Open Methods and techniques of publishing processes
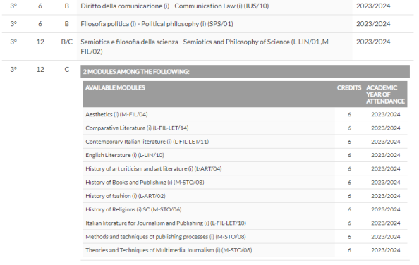This screenshot has height=265, width=419. (165, 237)
